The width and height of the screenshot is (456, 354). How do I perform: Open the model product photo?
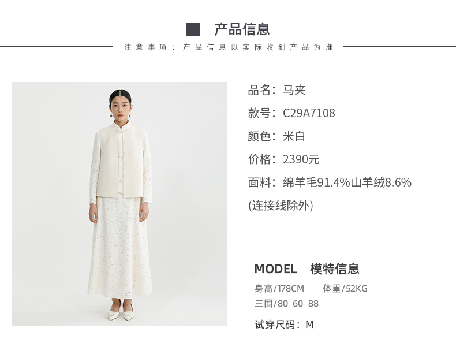tap(119, 204)
